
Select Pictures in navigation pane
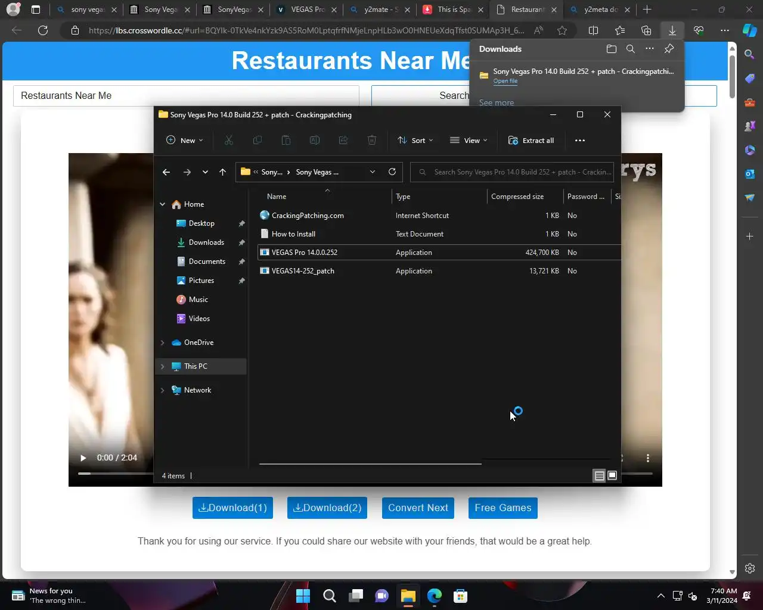[201, 281]
